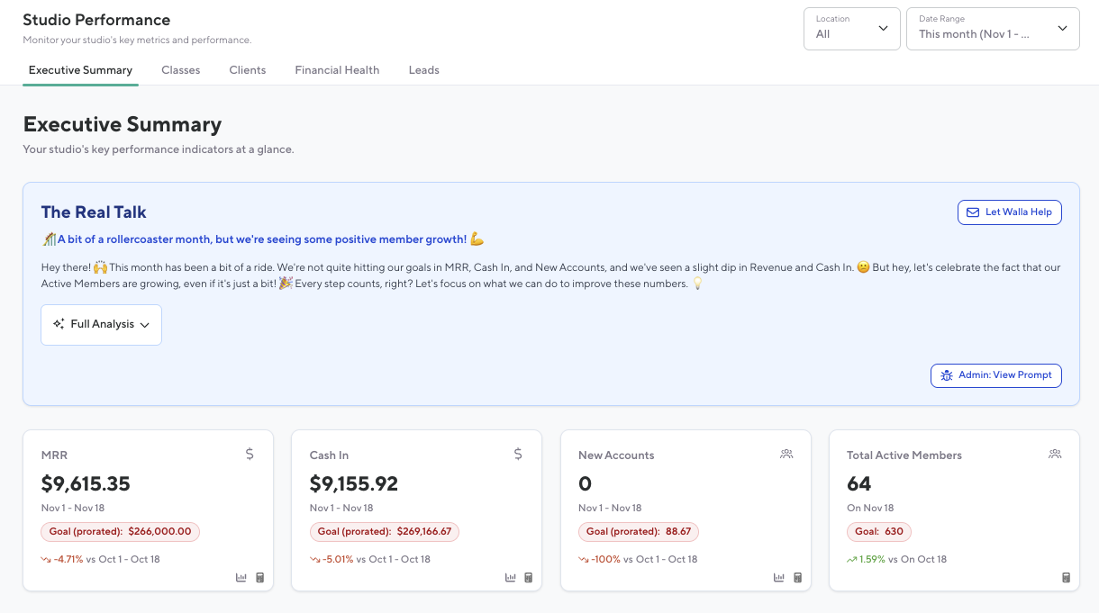Click the MRR calculator icon

tap(260, 578)
